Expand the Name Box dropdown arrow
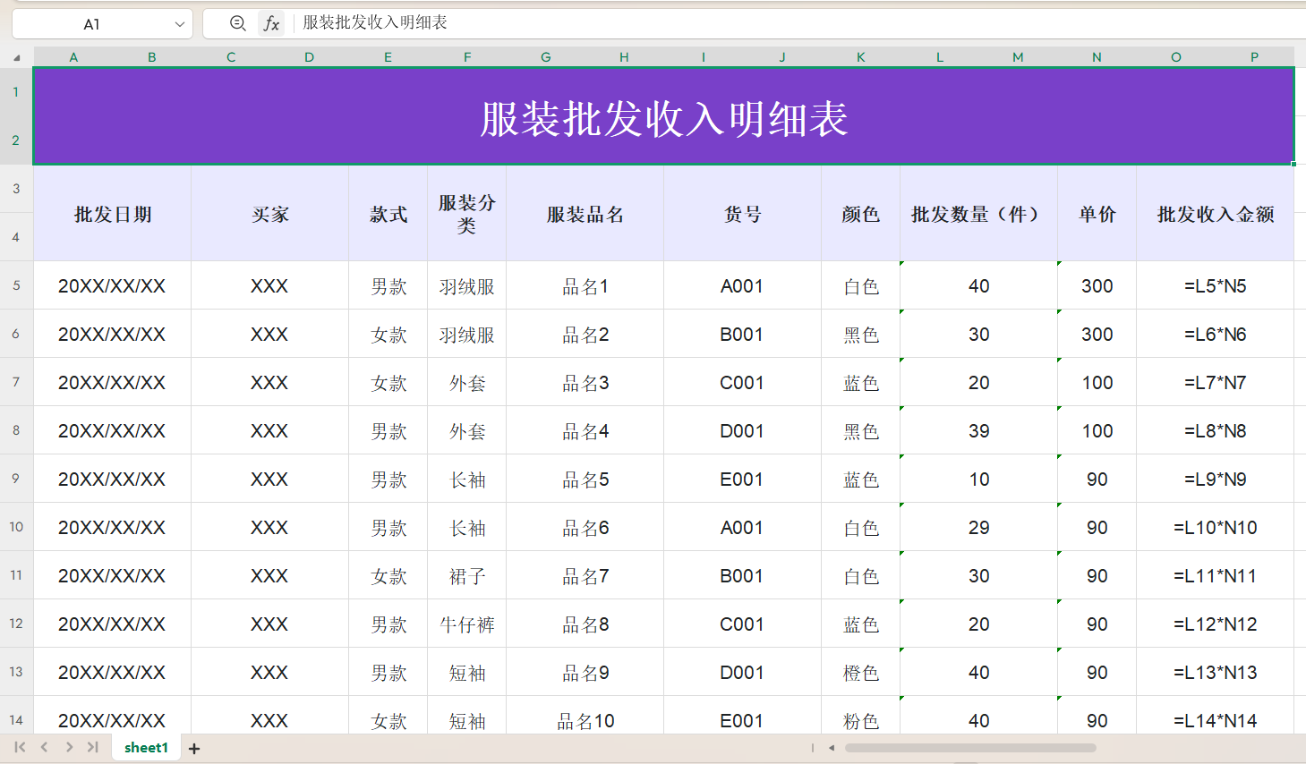The height and width of the screenshot is (764, 1306). click(179, 24)
